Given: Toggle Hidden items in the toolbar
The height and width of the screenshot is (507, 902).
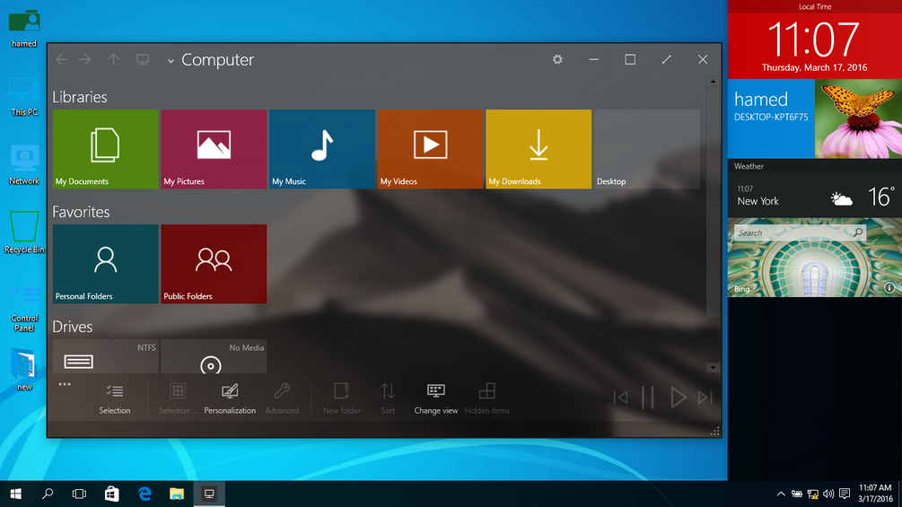Looking at the screenshot, I should tap(486, 398).
